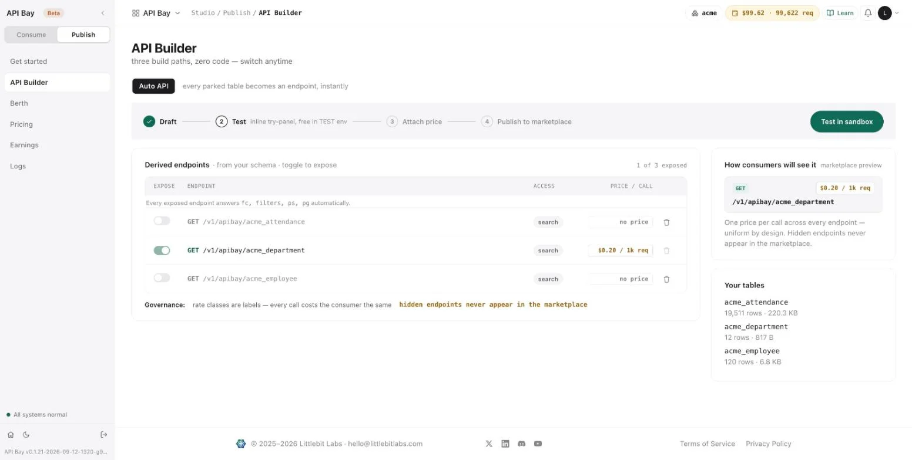The width and height of the screenshot is (912, 460).
Task: Open Terms of Service link
Action: tap(708, 444)
